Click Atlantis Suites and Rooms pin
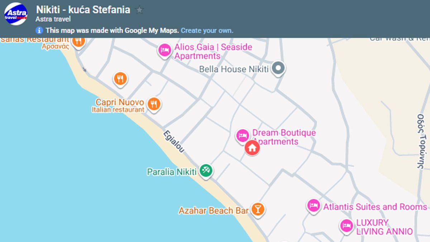The image size is (430, 242). (314, 205)
